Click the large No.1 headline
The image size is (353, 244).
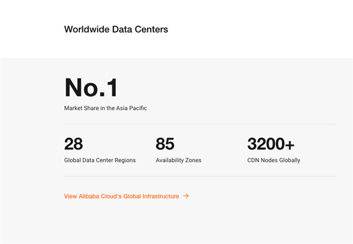coord(91,88)
